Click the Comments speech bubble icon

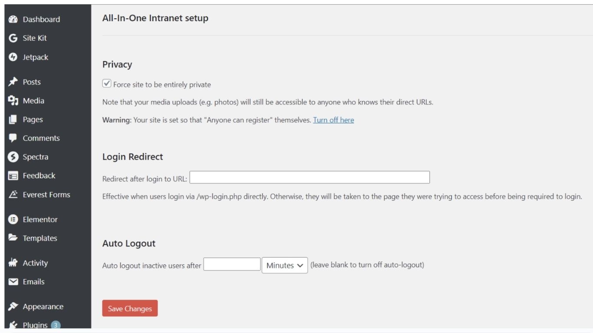coord(13,138)
